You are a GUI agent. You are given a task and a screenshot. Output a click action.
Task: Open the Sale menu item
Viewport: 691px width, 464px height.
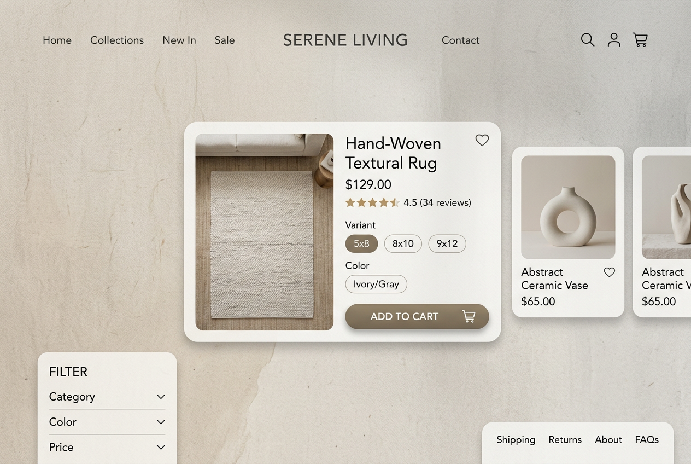coord(225,40)
